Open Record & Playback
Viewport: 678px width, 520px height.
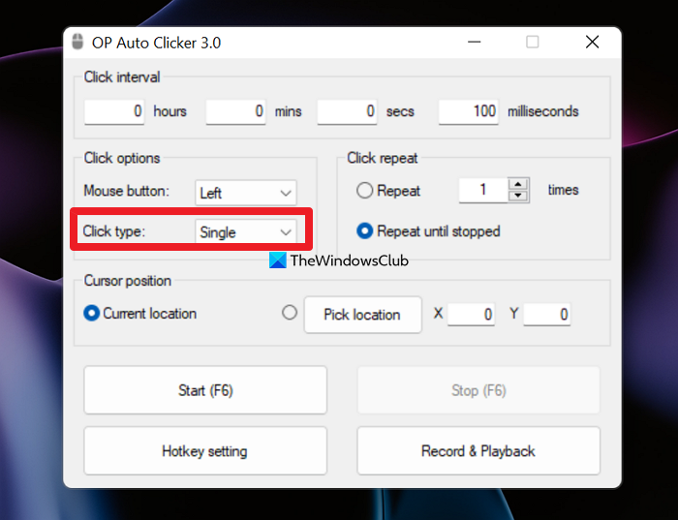point(478,451)
